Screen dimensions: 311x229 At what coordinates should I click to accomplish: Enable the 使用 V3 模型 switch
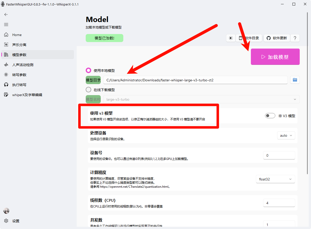pos(270,115)
